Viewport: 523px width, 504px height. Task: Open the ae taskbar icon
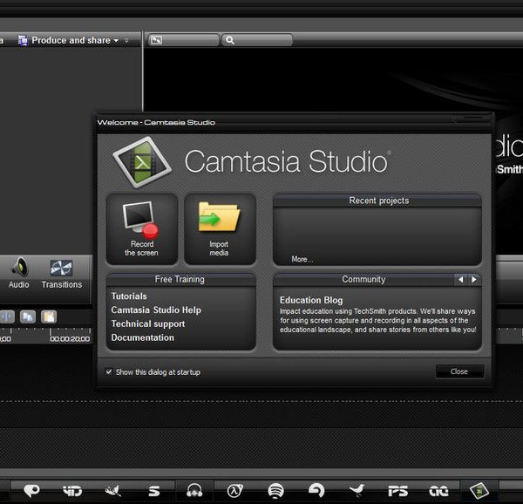click(438, 491)
